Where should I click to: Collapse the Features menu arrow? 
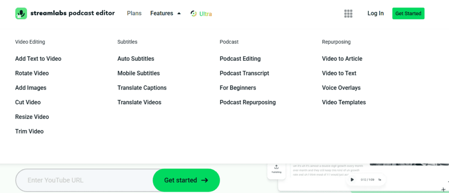click(x=179, y=14)
